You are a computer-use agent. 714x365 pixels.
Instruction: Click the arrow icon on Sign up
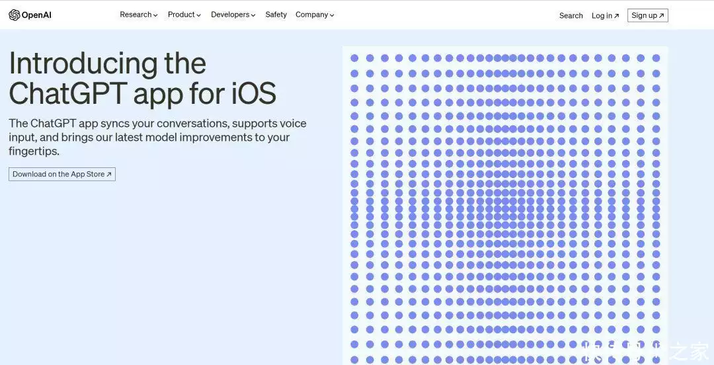tap(662, 15)
